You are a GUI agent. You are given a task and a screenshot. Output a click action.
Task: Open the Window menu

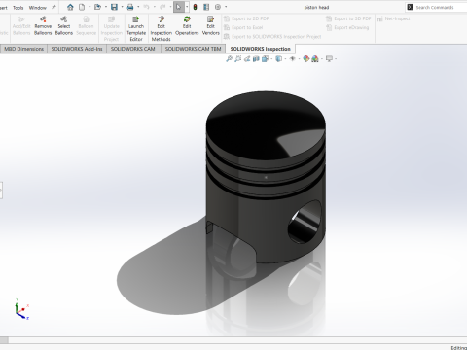coord(37,8)
